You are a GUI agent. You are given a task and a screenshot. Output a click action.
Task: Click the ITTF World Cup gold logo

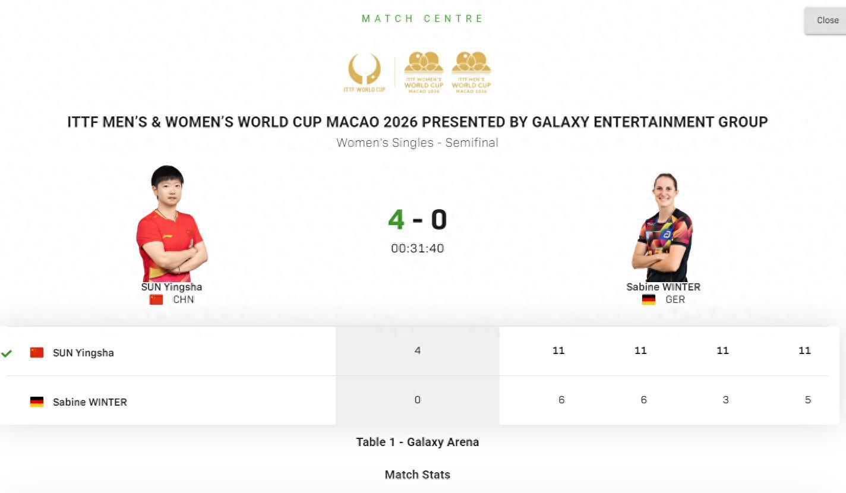pyautogui.click(x=364, y=72)
